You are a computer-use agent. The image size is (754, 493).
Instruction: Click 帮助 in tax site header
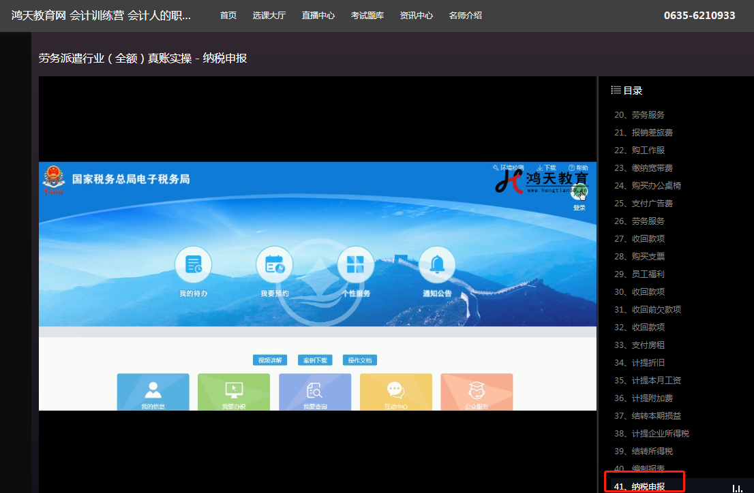pyautogui.click(x=578, y=168)
